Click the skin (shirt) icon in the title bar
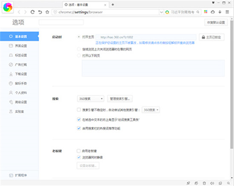 click(x=213, y=3)
